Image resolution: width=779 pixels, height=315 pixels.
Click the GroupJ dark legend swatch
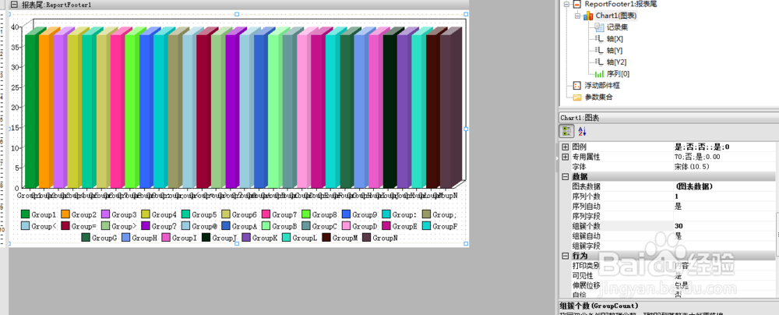(206, 238)
